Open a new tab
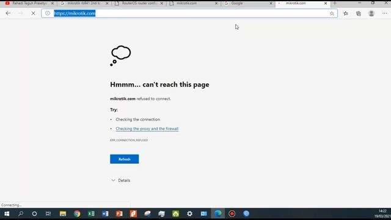The width and height of the screenshot is (391, 220). click(335, 3)
